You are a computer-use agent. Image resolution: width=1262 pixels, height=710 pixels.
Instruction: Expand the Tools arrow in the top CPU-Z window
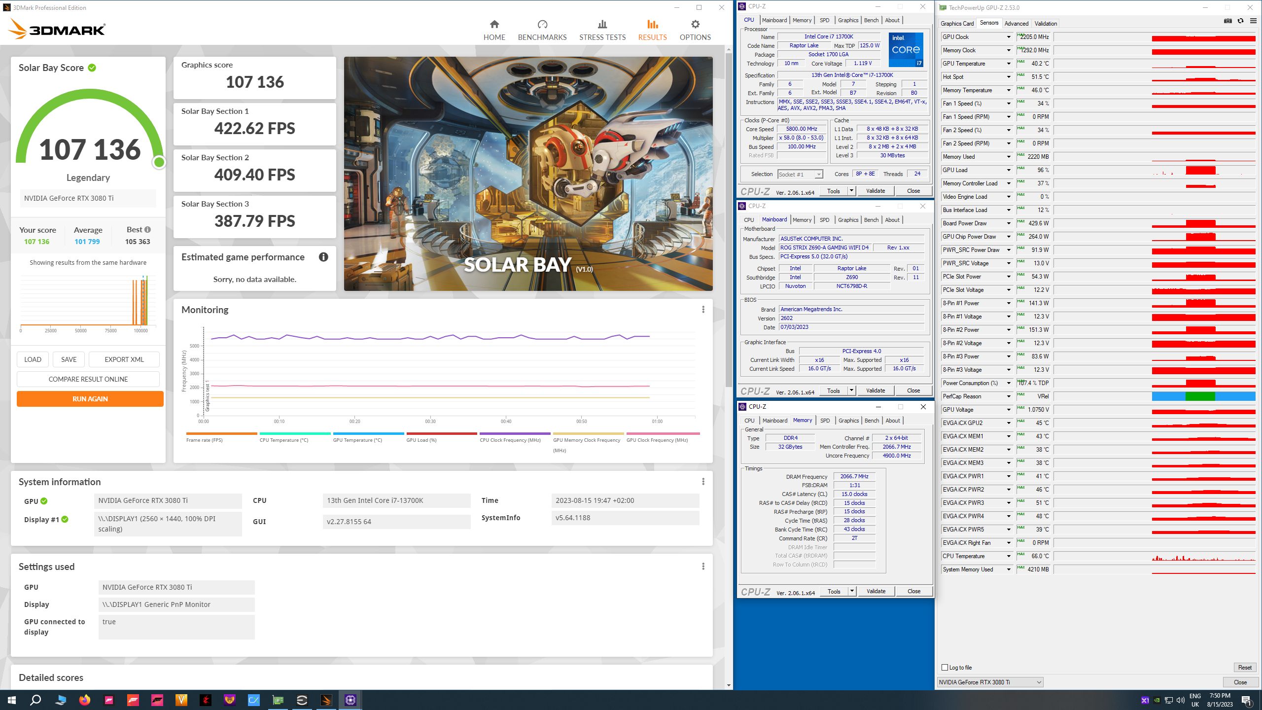coord(851,191)
